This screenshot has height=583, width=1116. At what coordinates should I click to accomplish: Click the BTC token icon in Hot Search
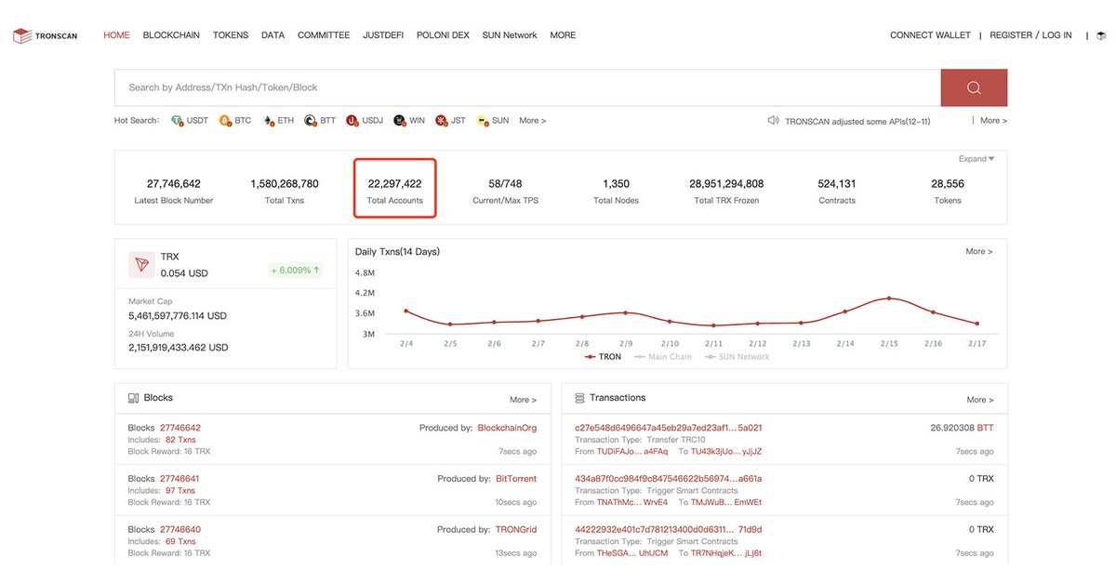225,121
